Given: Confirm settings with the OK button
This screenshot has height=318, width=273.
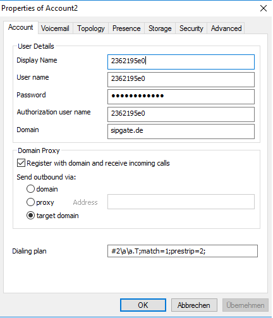Looking at the screenshot, I should (143, 305).
